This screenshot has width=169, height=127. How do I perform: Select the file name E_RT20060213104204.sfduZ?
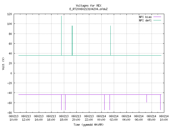click(x=88, y=9)
